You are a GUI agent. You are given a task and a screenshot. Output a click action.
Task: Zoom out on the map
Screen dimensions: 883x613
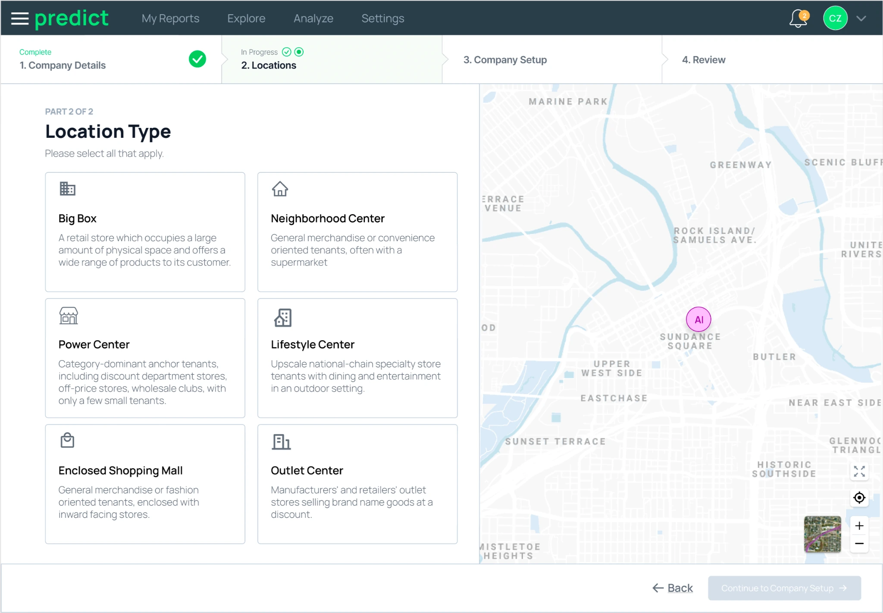pyautogui.click(x=859, y=544)
